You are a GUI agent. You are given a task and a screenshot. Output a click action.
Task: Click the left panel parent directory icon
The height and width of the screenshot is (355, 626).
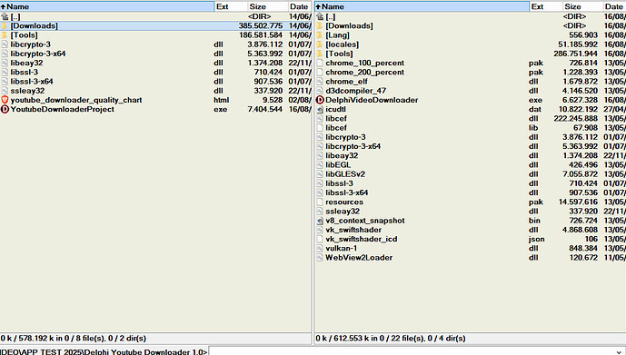point(5,16)
